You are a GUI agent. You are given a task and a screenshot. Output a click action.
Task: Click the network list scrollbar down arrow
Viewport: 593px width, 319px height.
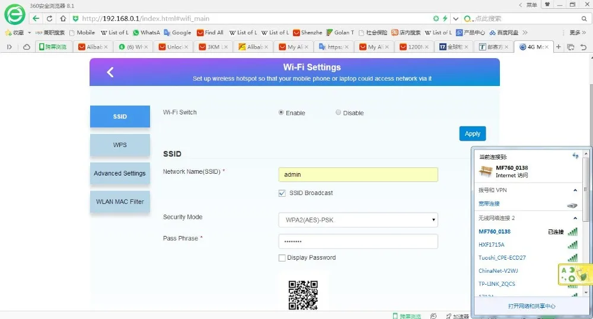coord(586,292)
